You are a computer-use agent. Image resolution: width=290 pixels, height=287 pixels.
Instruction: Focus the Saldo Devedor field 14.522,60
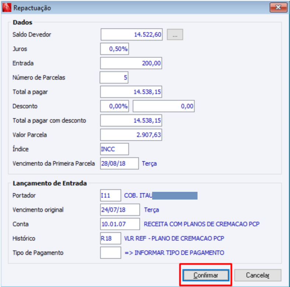click(x=132, y=35)
